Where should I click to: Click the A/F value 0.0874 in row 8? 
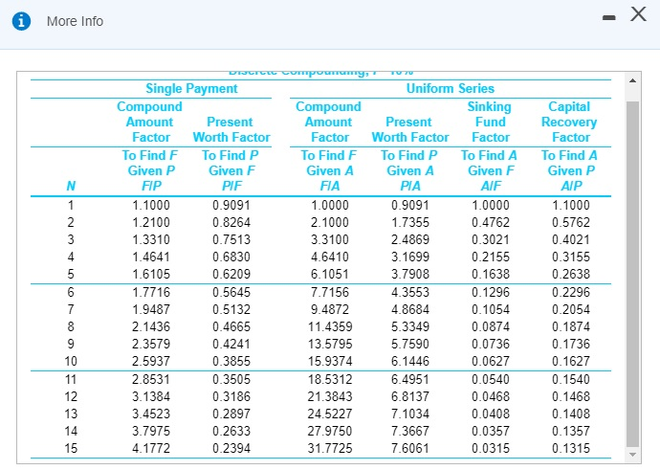click(491, 326)
